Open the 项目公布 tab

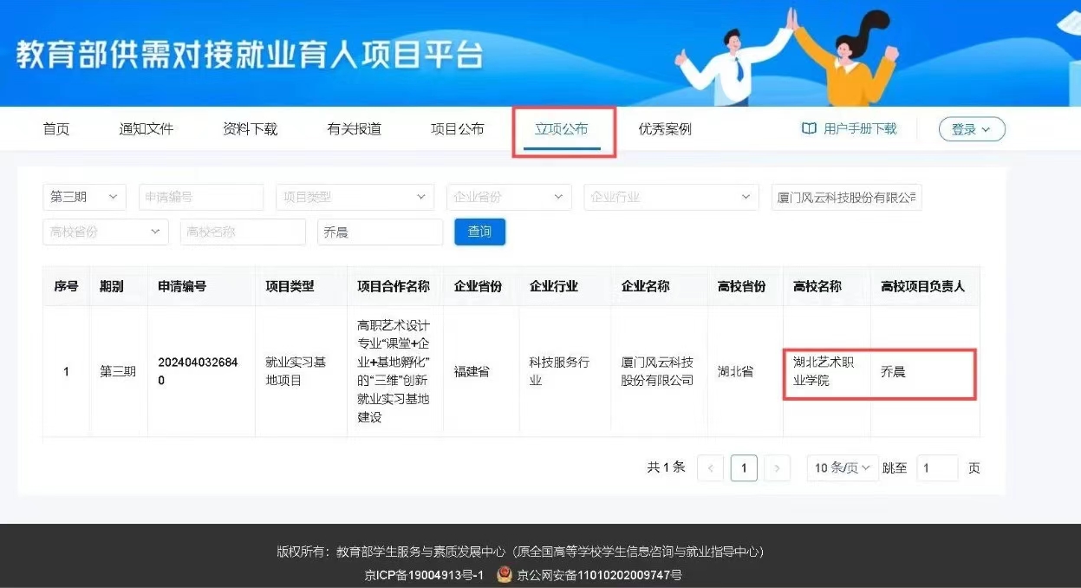coord(458,129)
